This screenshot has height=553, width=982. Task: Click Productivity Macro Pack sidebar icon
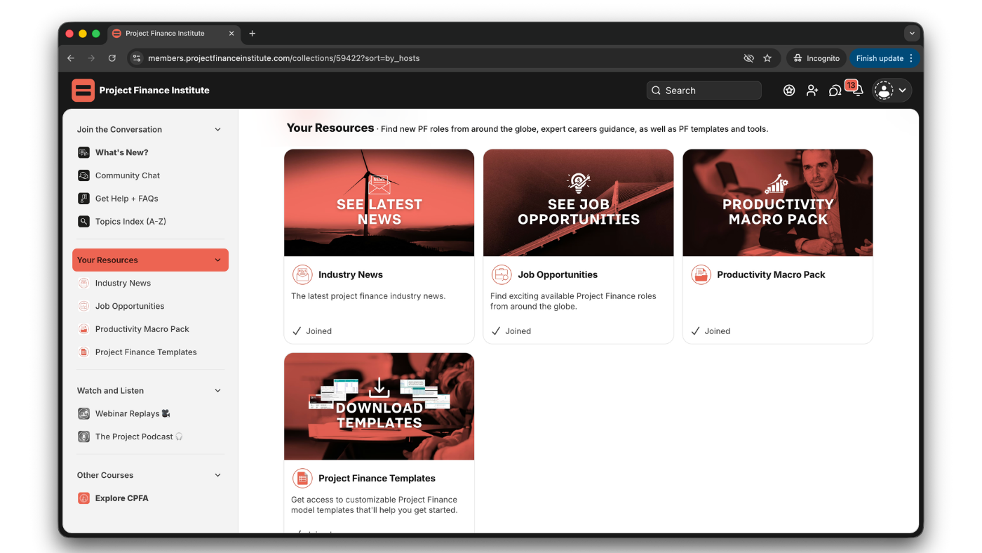point(83,329)
